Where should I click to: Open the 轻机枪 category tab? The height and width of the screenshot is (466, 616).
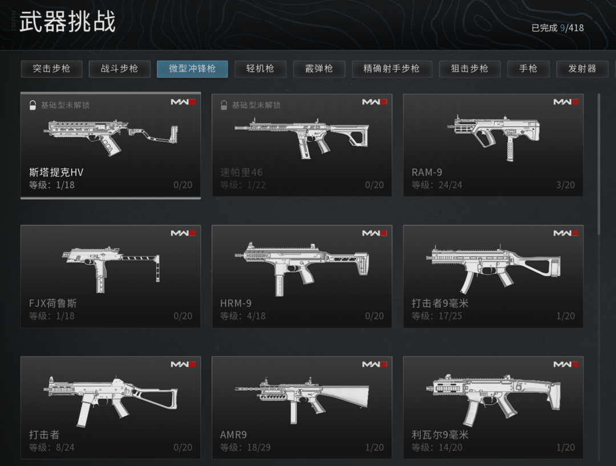261,69
